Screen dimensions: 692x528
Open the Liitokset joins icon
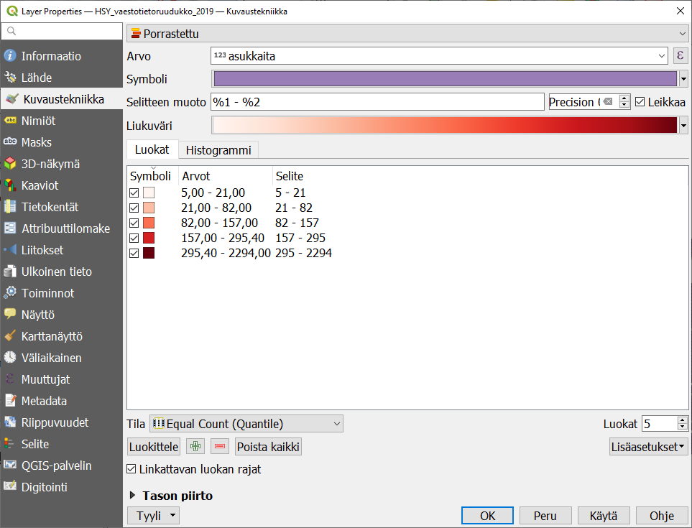point(10,250)
